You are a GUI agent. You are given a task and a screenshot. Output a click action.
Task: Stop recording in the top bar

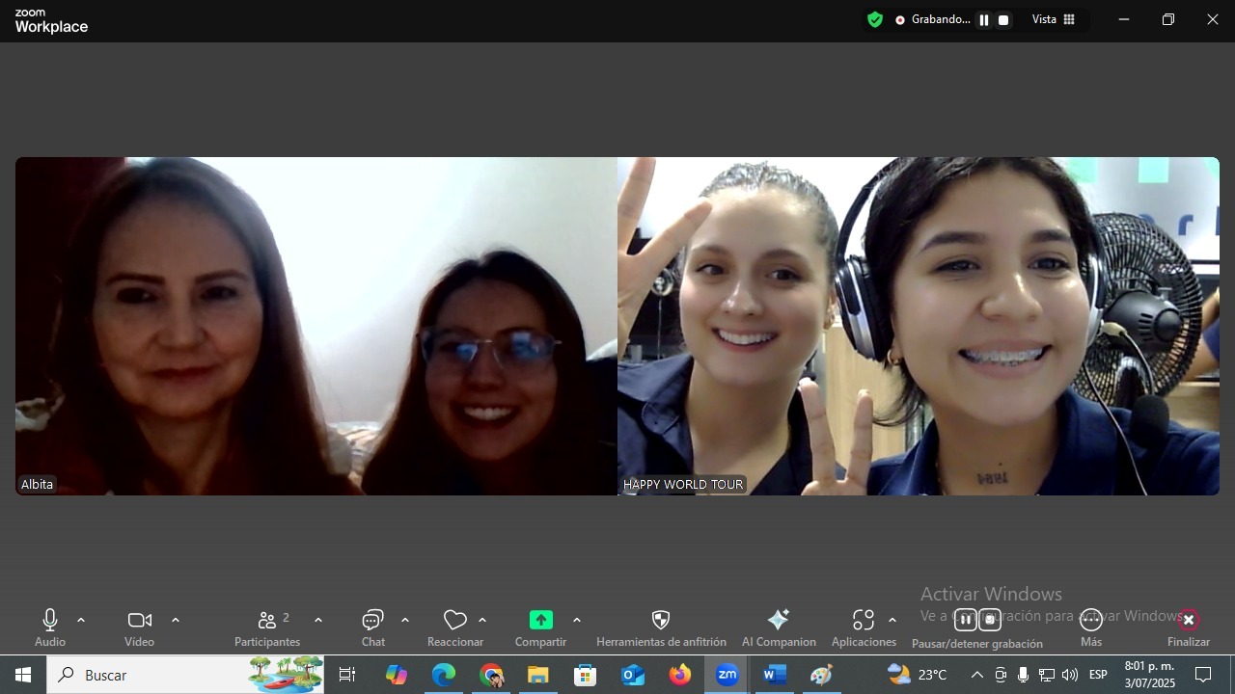pos(1003,20)
